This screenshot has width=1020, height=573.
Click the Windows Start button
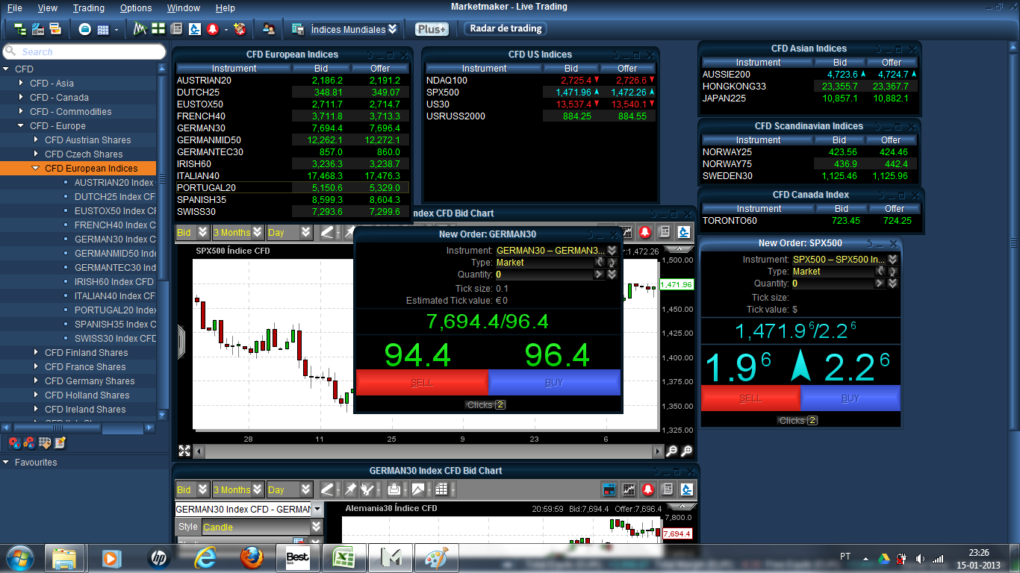coord(19,557)
